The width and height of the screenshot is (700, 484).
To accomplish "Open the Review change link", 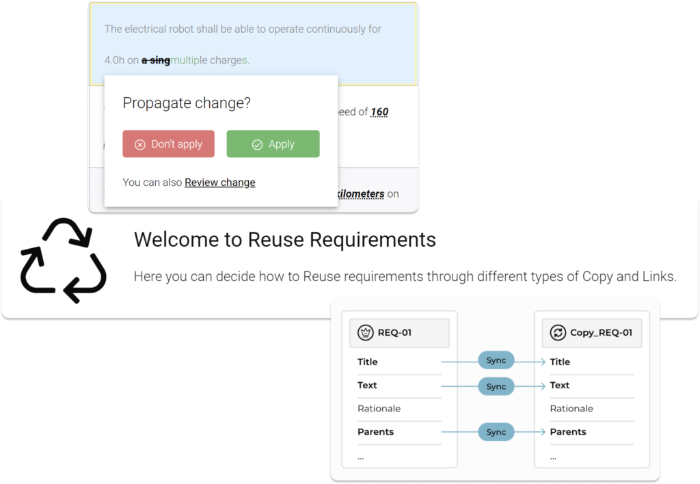I will tap(219, 183).
